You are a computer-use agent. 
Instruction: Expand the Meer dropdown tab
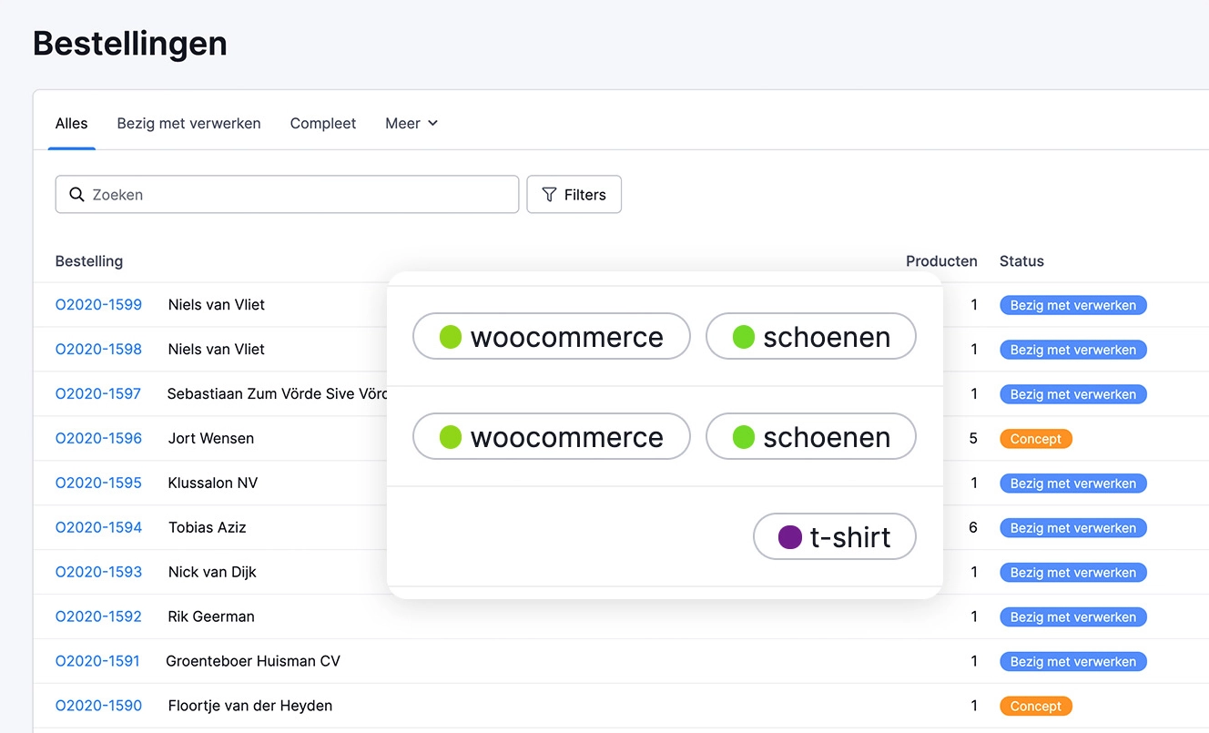tap(411, 124)
